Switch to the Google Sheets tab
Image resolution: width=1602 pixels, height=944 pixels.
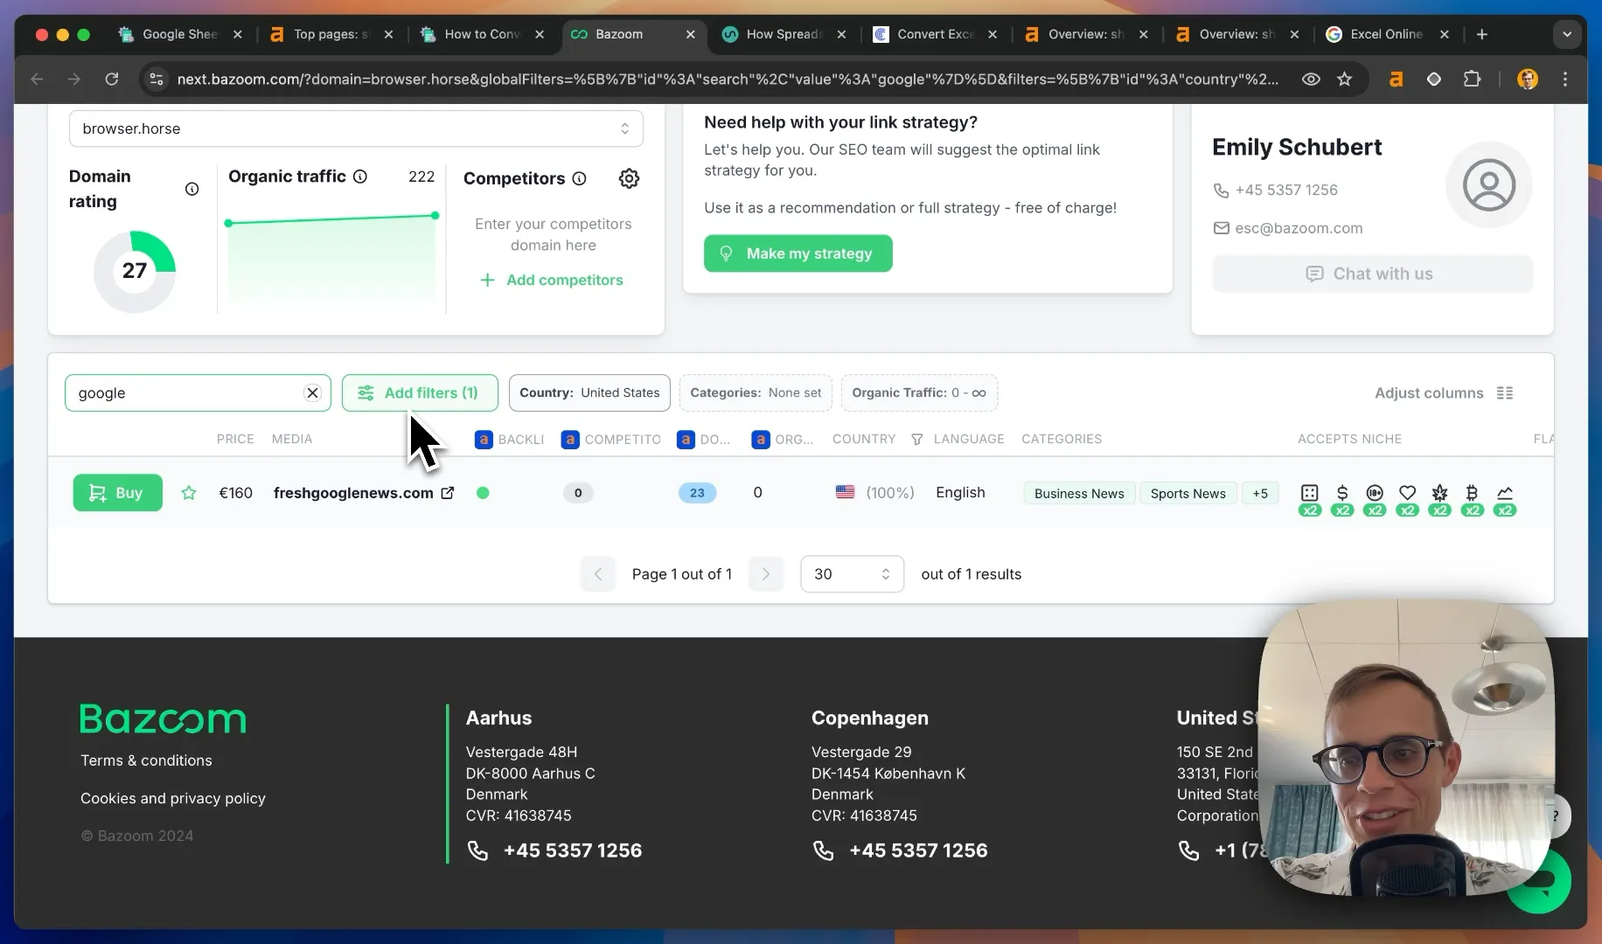179,34
